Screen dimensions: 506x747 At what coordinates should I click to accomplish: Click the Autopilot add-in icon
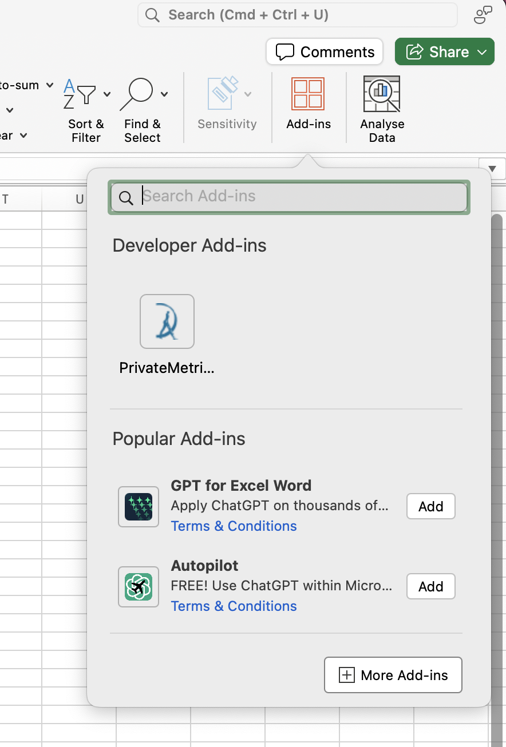pos(139,586)
